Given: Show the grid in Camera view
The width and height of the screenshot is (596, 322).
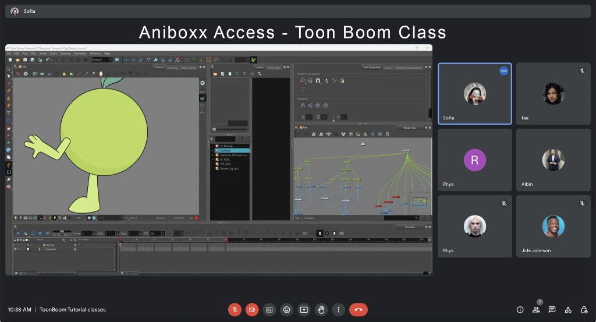Looking at the screenshot, I should pos(34,74).
